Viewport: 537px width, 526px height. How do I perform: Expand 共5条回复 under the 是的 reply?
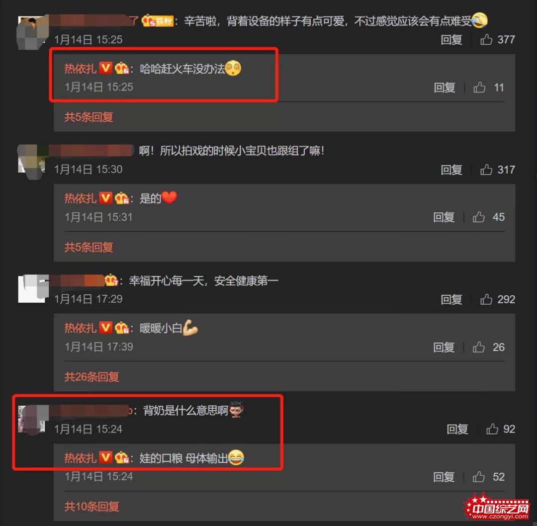89,247
